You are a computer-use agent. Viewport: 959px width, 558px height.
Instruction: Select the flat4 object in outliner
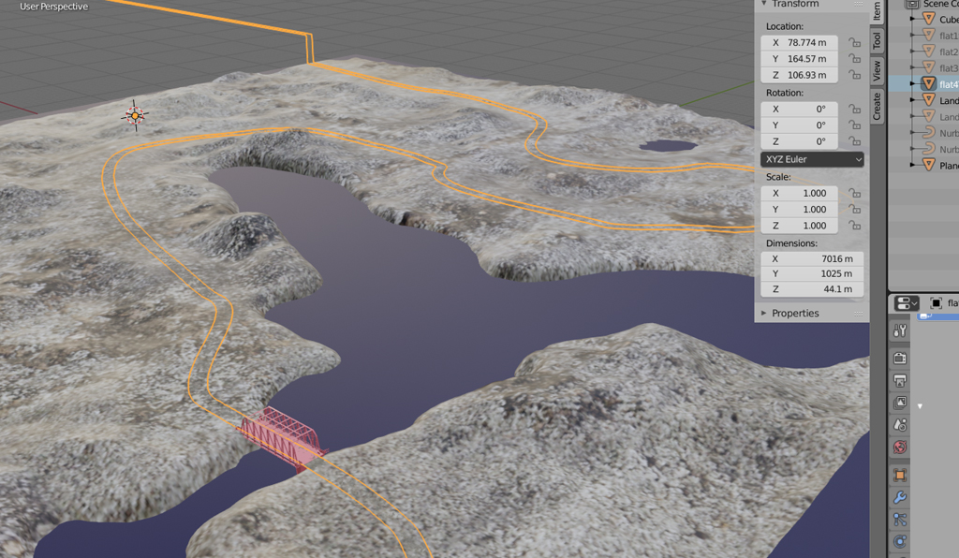point(948,84)
